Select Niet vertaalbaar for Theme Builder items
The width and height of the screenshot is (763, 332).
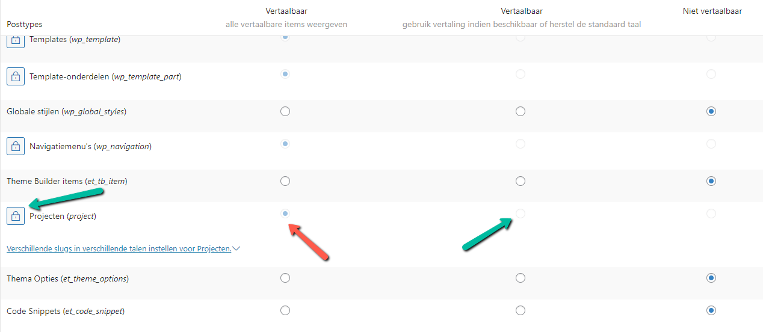pos(711,181)
